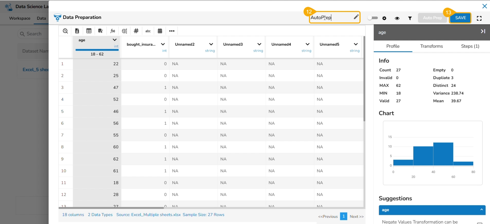The image size is (490, 224).
Task: Open settings gear in the header
Action: click(x=384, y=18)
